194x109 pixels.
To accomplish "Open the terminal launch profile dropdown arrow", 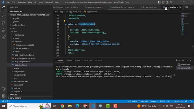I will click(x=179, y=61).
